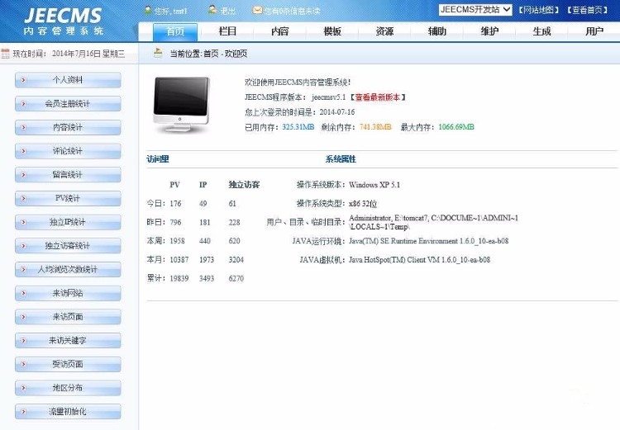Click the 查看首页 link

tap(587, 10)
